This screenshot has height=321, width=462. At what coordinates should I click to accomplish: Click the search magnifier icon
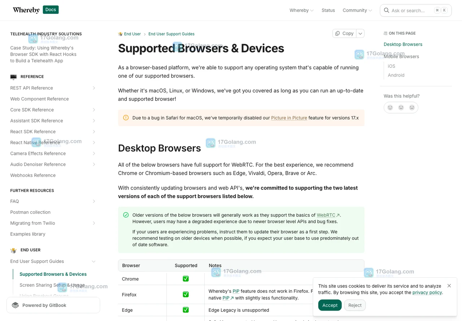pyautogui.click(x=386, y=10)
